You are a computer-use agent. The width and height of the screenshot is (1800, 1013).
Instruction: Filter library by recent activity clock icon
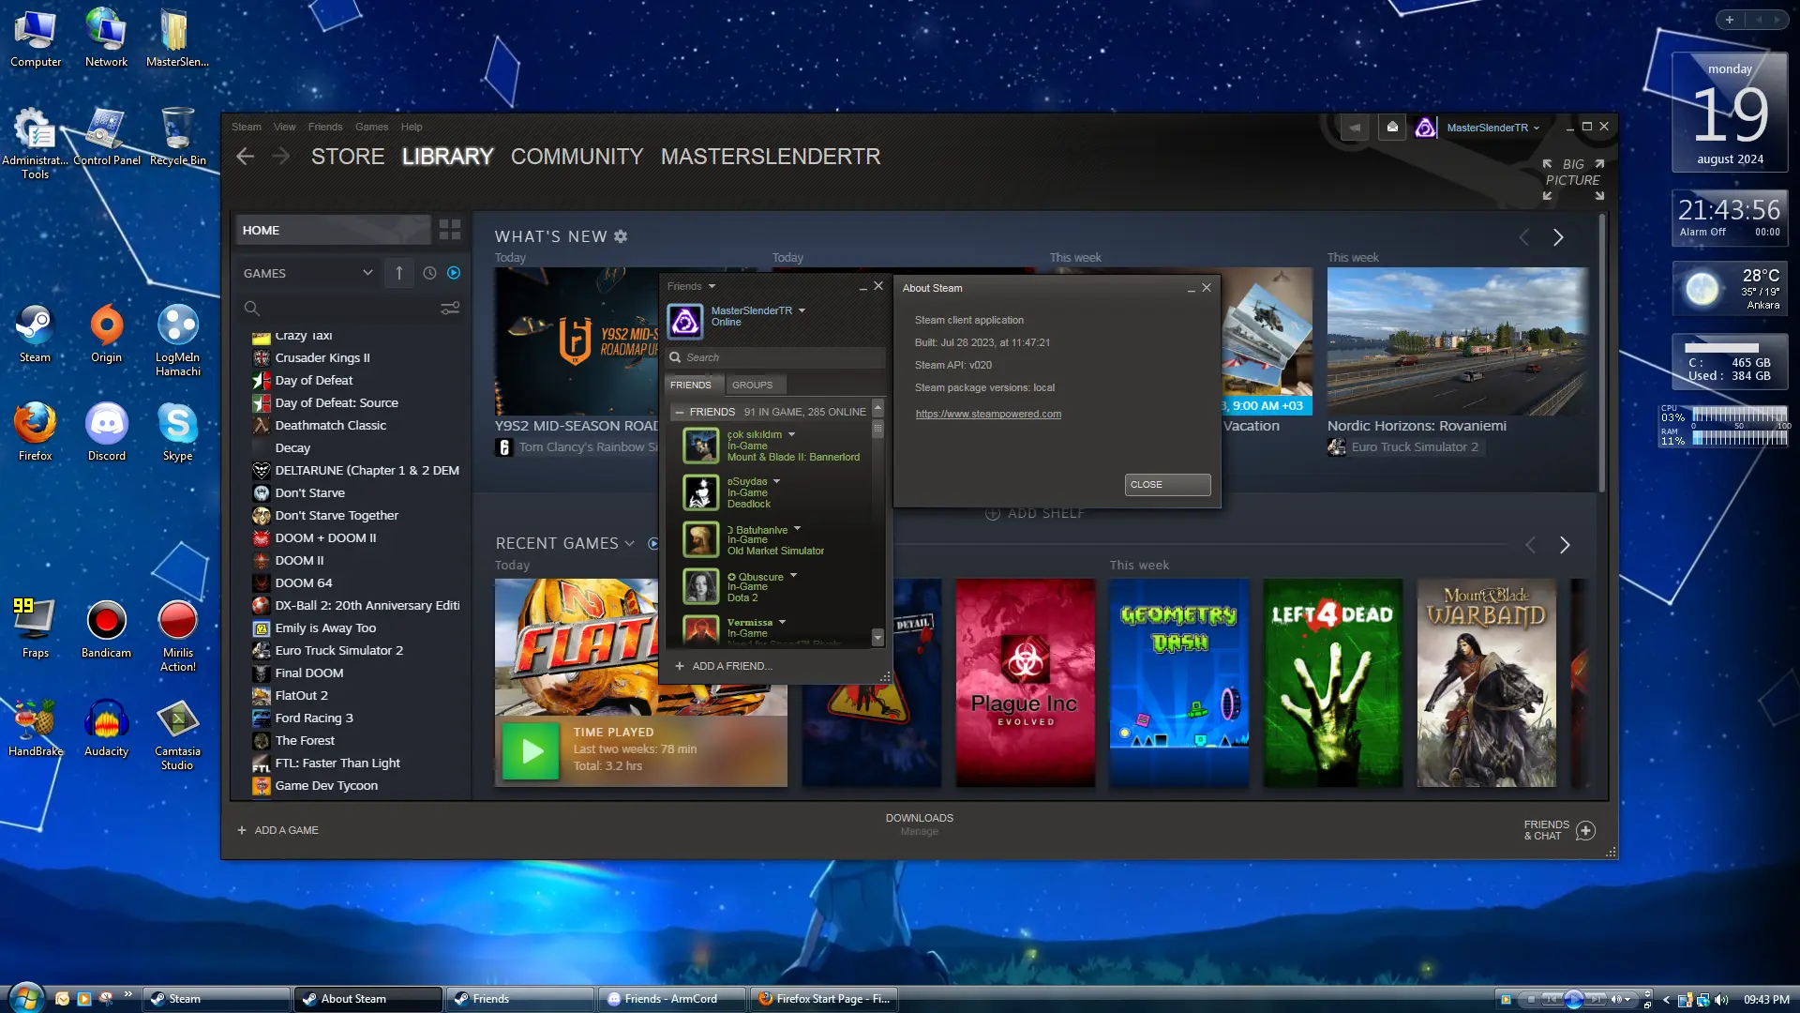point(429,273)
